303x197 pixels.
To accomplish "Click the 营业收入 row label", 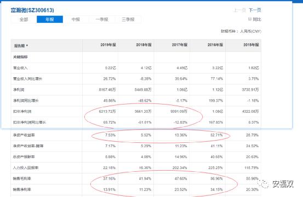I will coord(20,68).
